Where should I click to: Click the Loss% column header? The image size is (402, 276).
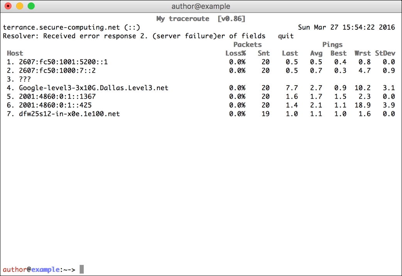click(x=236, y=53)
